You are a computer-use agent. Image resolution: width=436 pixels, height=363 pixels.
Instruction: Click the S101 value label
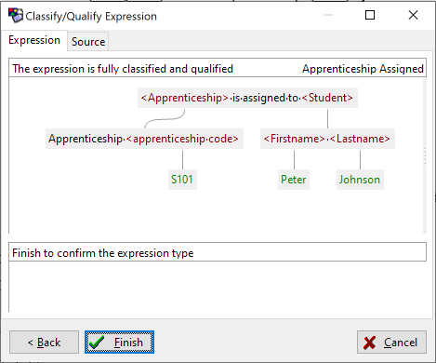[x=182, y=180]
